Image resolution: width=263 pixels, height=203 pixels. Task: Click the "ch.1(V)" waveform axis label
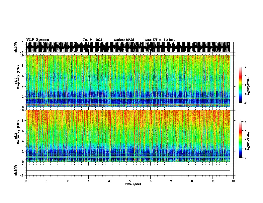tap(16, 47)
